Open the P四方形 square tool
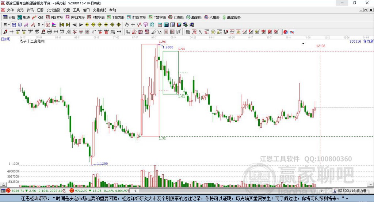This screenshot has height=202, width=374. [x=54, y=18]
